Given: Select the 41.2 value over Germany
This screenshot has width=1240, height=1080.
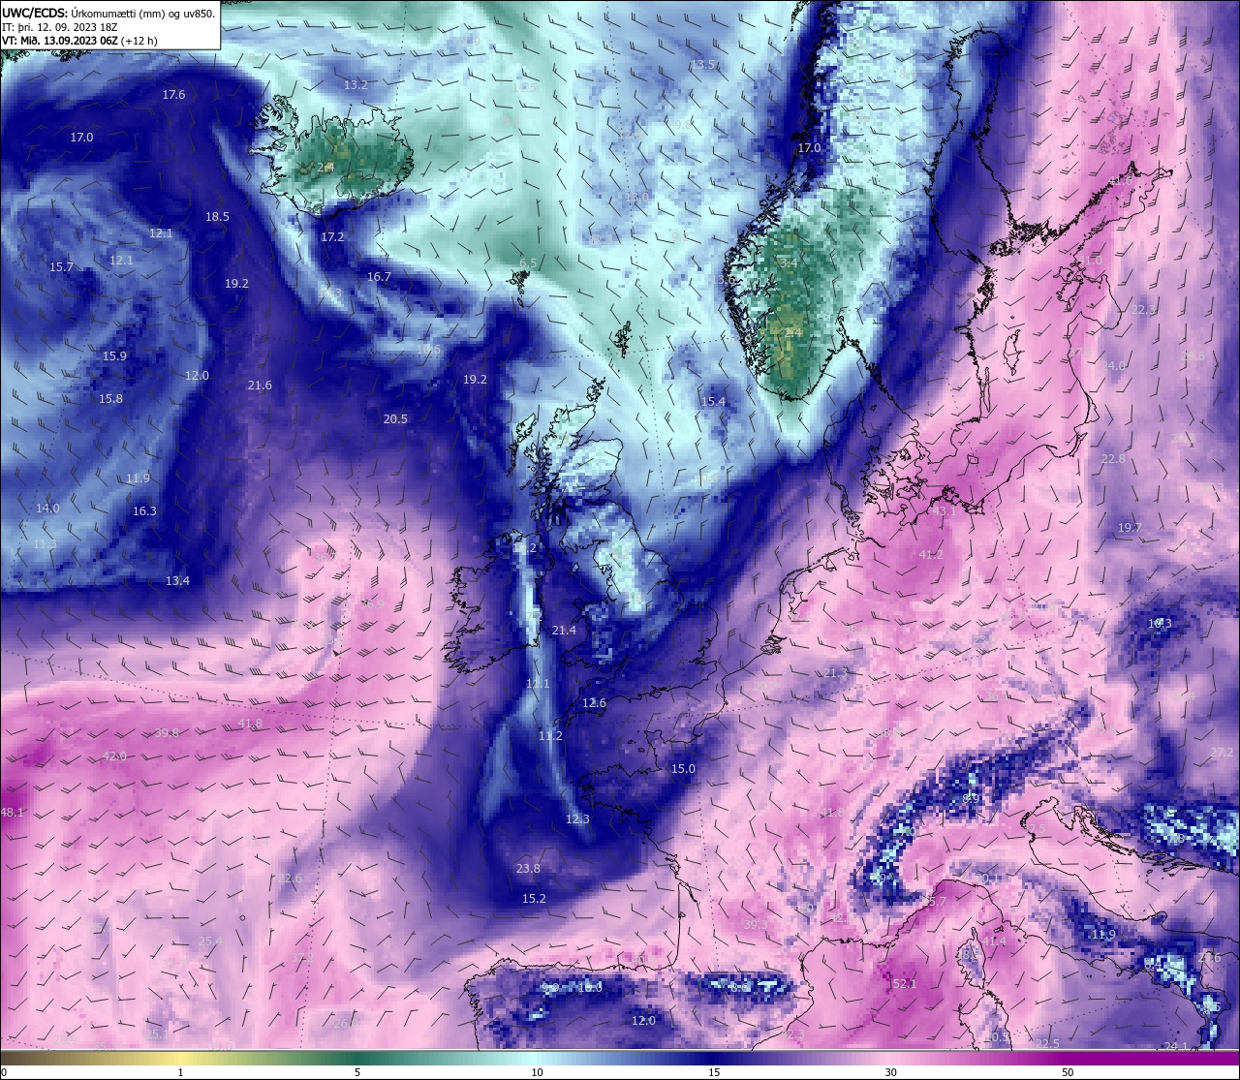Looking at the screenshot, I should (x=931, y=555).
